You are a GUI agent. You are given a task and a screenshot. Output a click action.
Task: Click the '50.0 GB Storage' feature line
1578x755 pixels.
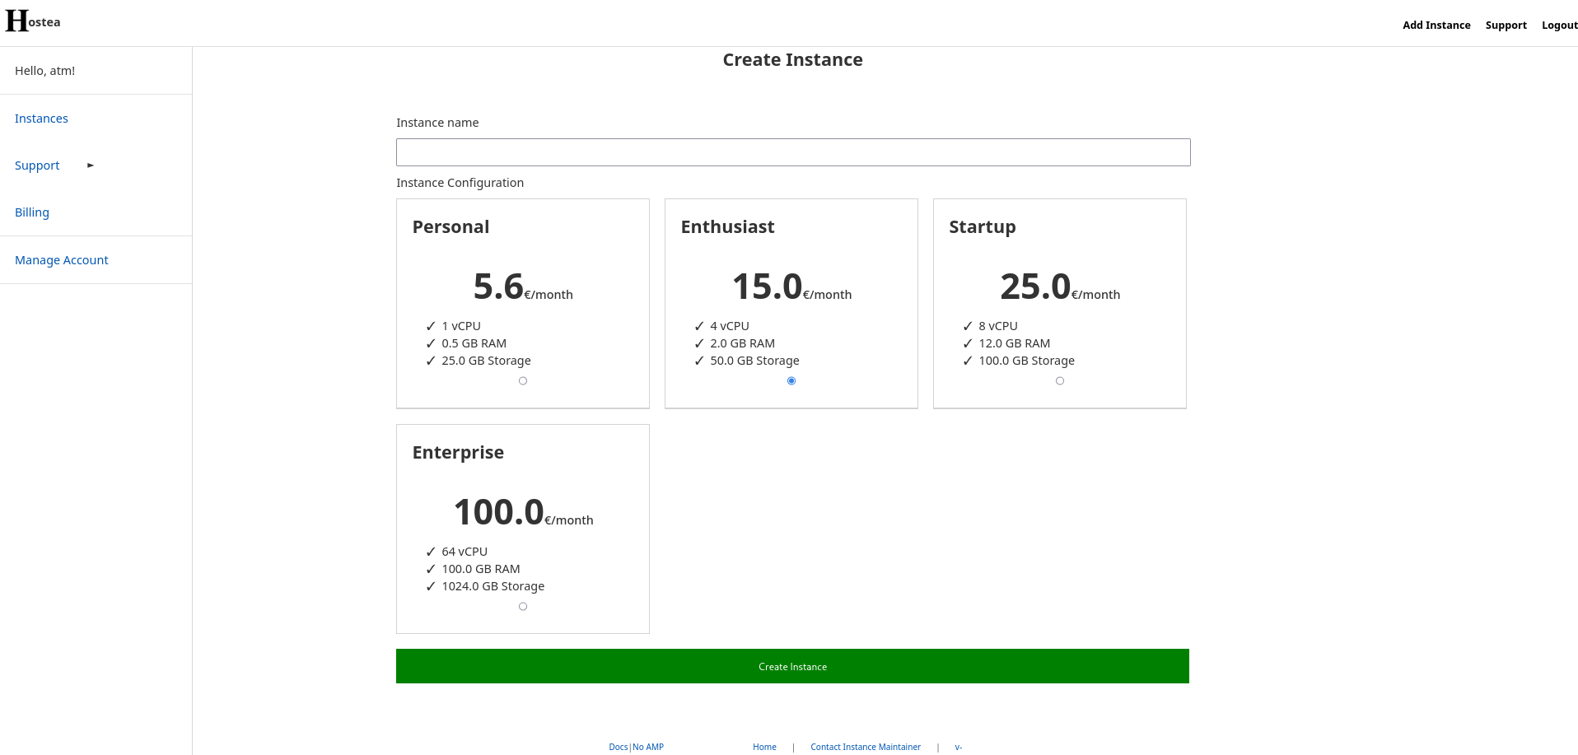tap(754, 361)
